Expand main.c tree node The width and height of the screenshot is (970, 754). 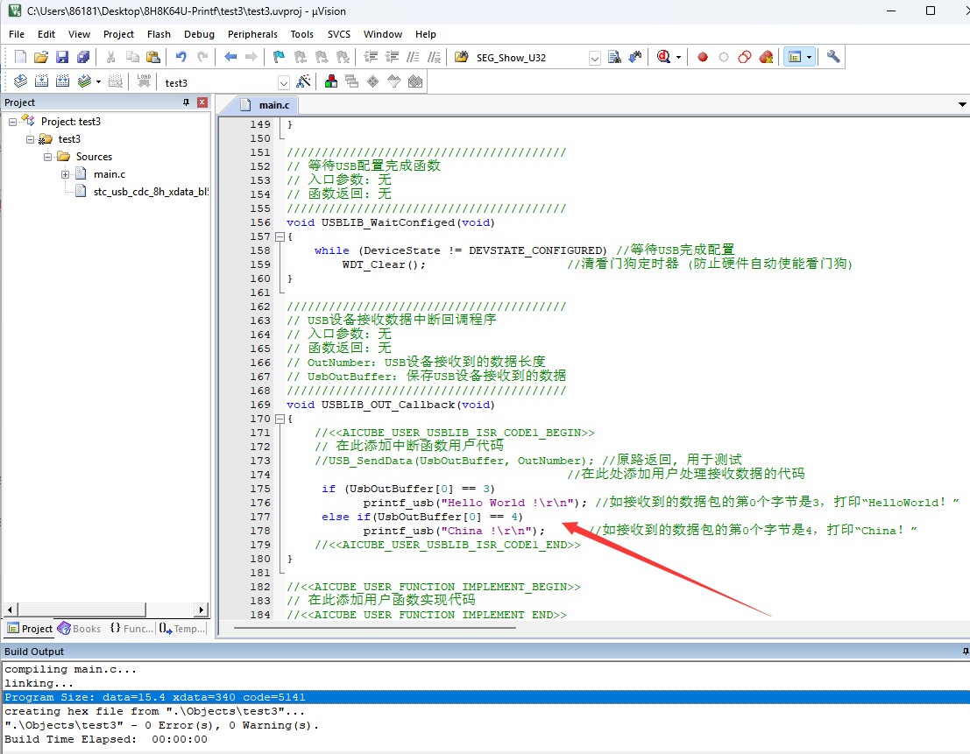(65, 174)
